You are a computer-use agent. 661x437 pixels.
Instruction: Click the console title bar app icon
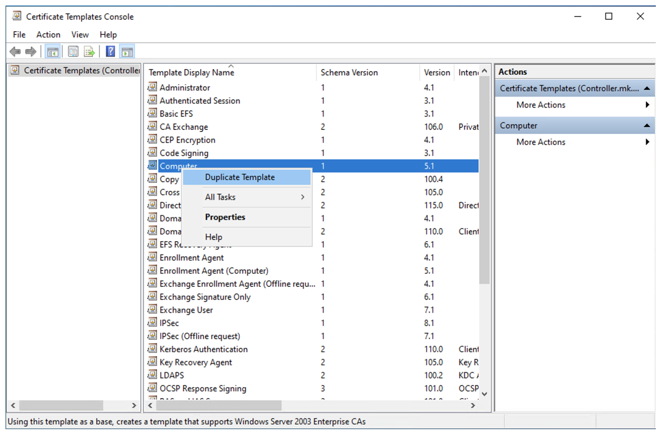click(x=17, y=16)
